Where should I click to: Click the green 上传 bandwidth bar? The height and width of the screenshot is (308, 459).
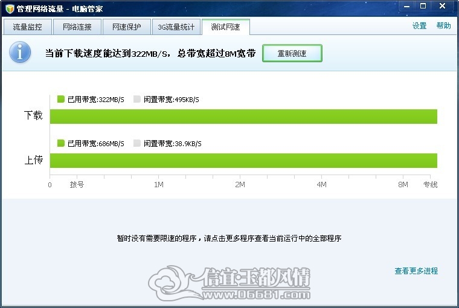tap(243, 161)
